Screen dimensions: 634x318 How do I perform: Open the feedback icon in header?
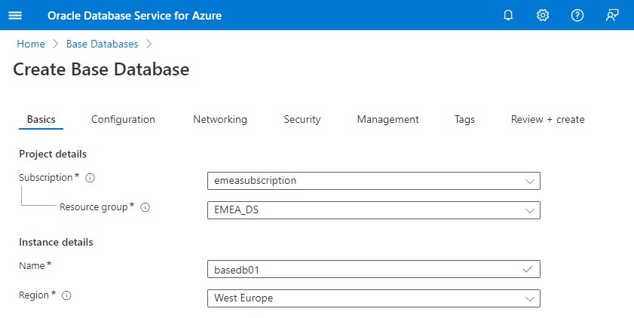(x=612, y=15)
